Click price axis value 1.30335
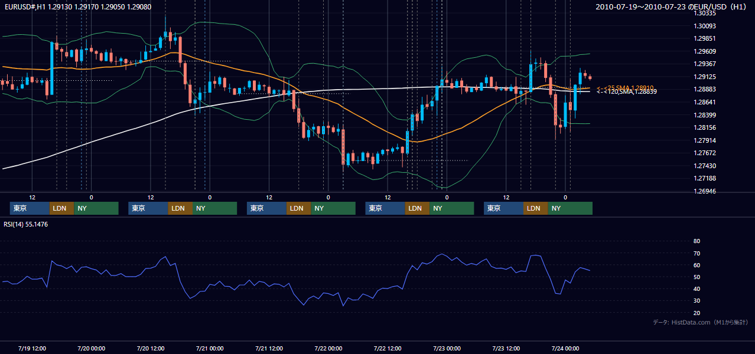 pyautogui.click(x=705, y=13)
